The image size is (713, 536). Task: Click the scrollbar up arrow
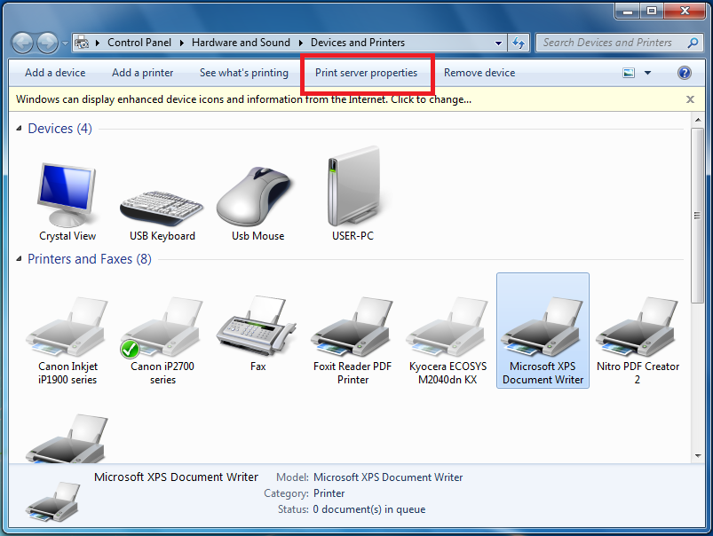698,120
